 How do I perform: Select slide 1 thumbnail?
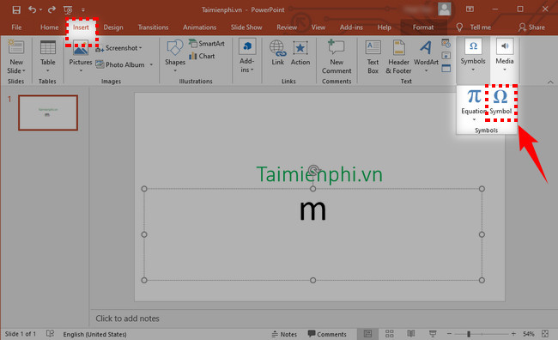[48, 112]
